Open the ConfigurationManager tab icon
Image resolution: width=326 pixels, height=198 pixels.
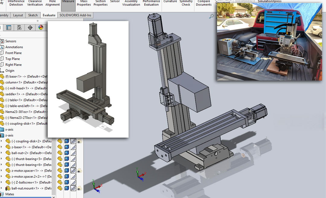(19, 28)
